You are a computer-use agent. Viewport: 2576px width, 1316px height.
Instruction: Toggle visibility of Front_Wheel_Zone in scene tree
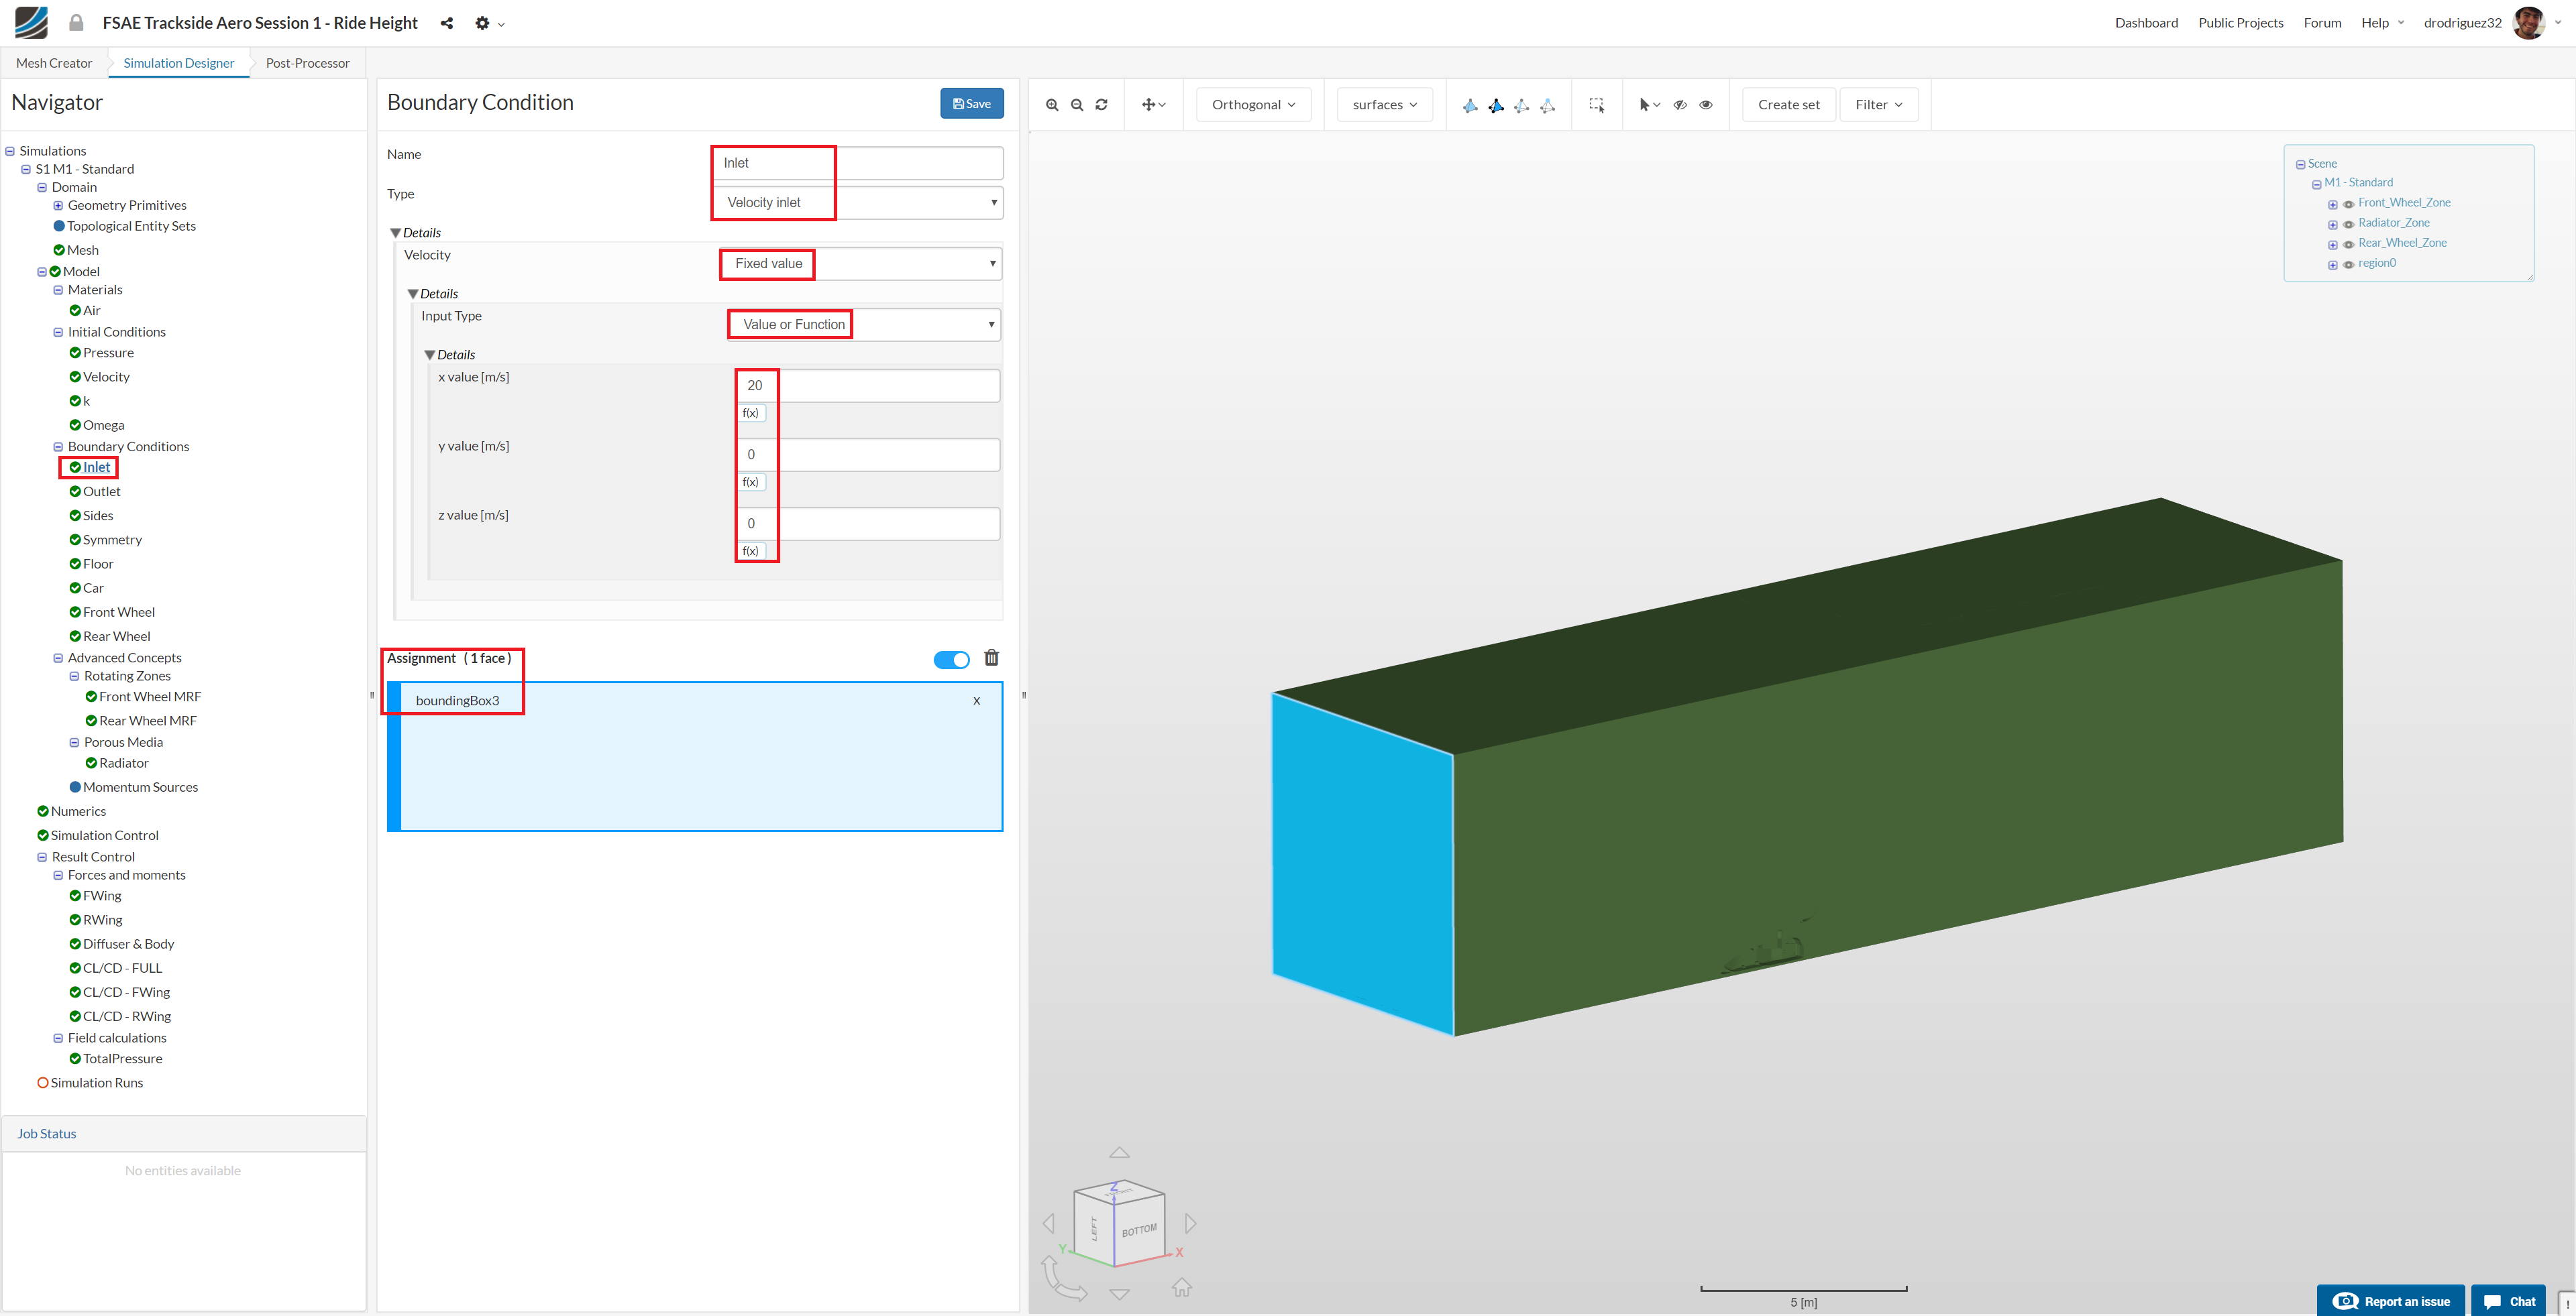pyautogui.click(x=2348, y=204)
